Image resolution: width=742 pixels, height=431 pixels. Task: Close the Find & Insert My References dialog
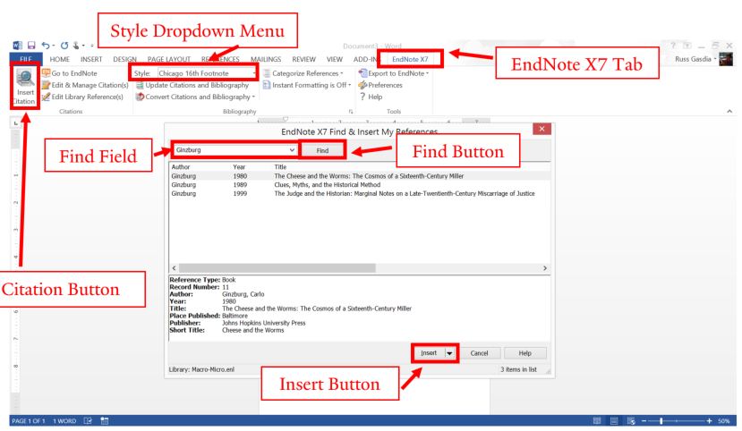click(x=542, y=129)
